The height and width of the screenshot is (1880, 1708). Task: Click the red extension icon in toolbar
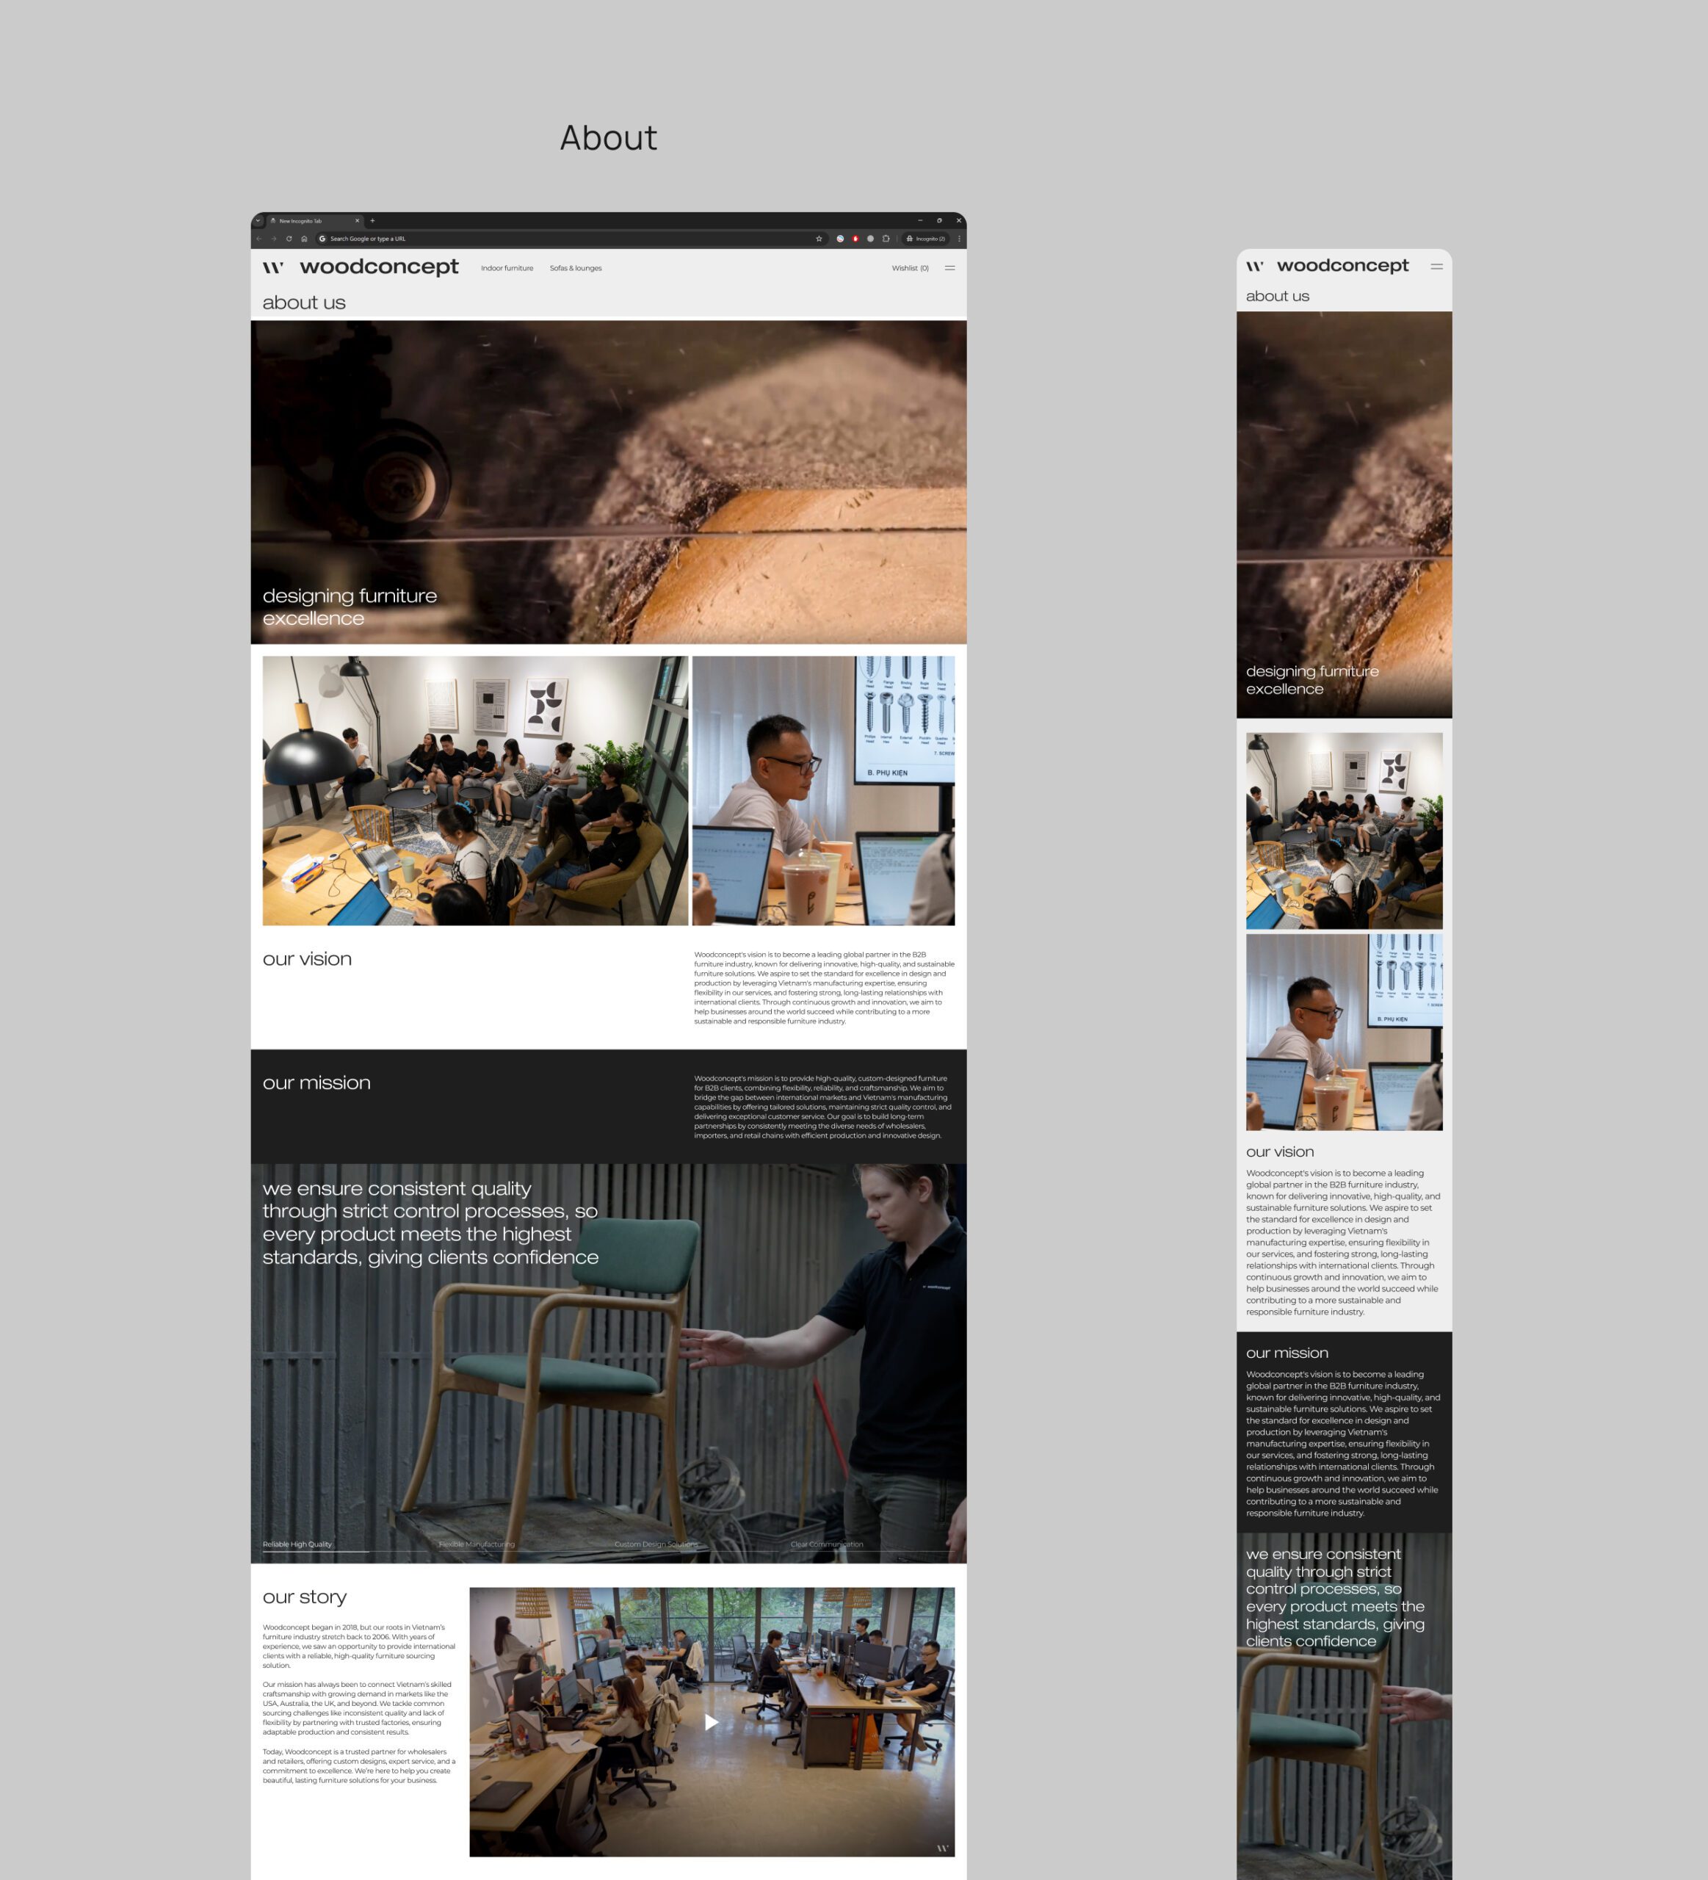coord(855,239)
